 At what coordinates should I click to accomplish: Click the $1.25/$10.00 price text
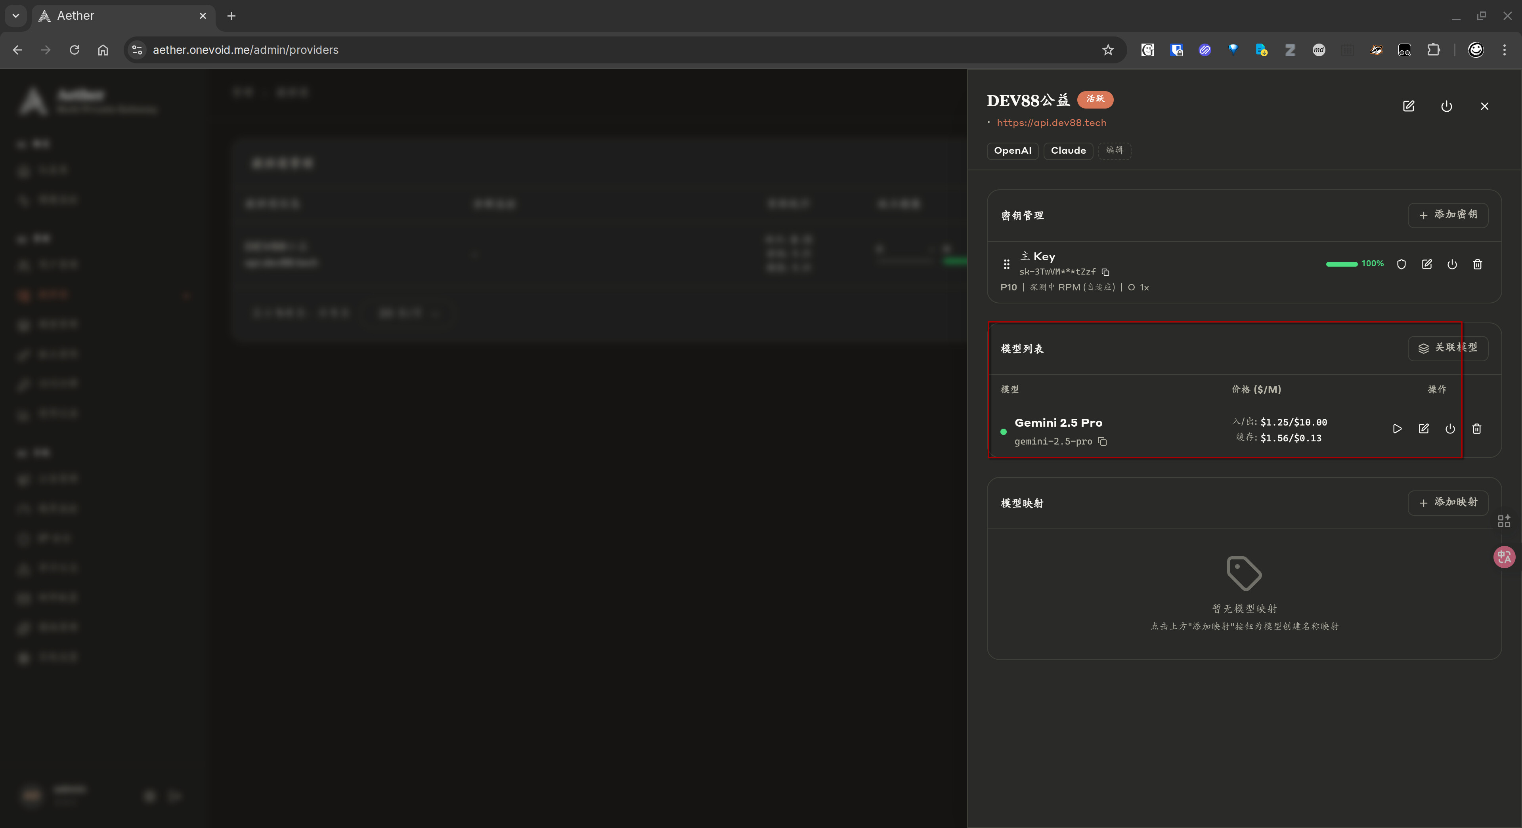1293,422
